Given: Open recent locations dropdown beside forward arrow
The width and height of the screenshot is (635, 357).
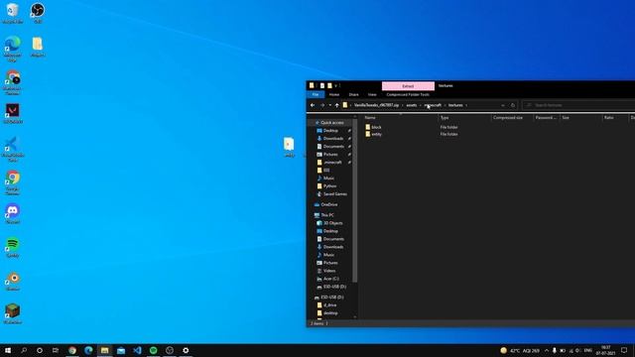Looking at the screenshot, I should point(330,105).
